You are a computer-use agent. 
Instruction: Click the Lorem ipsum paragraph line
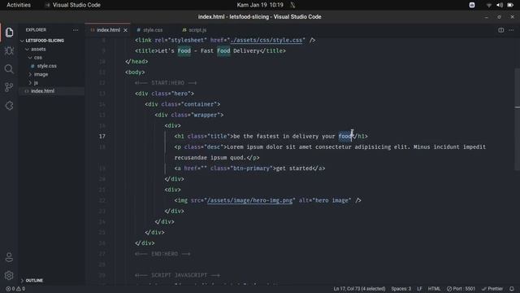coord(330,146)
